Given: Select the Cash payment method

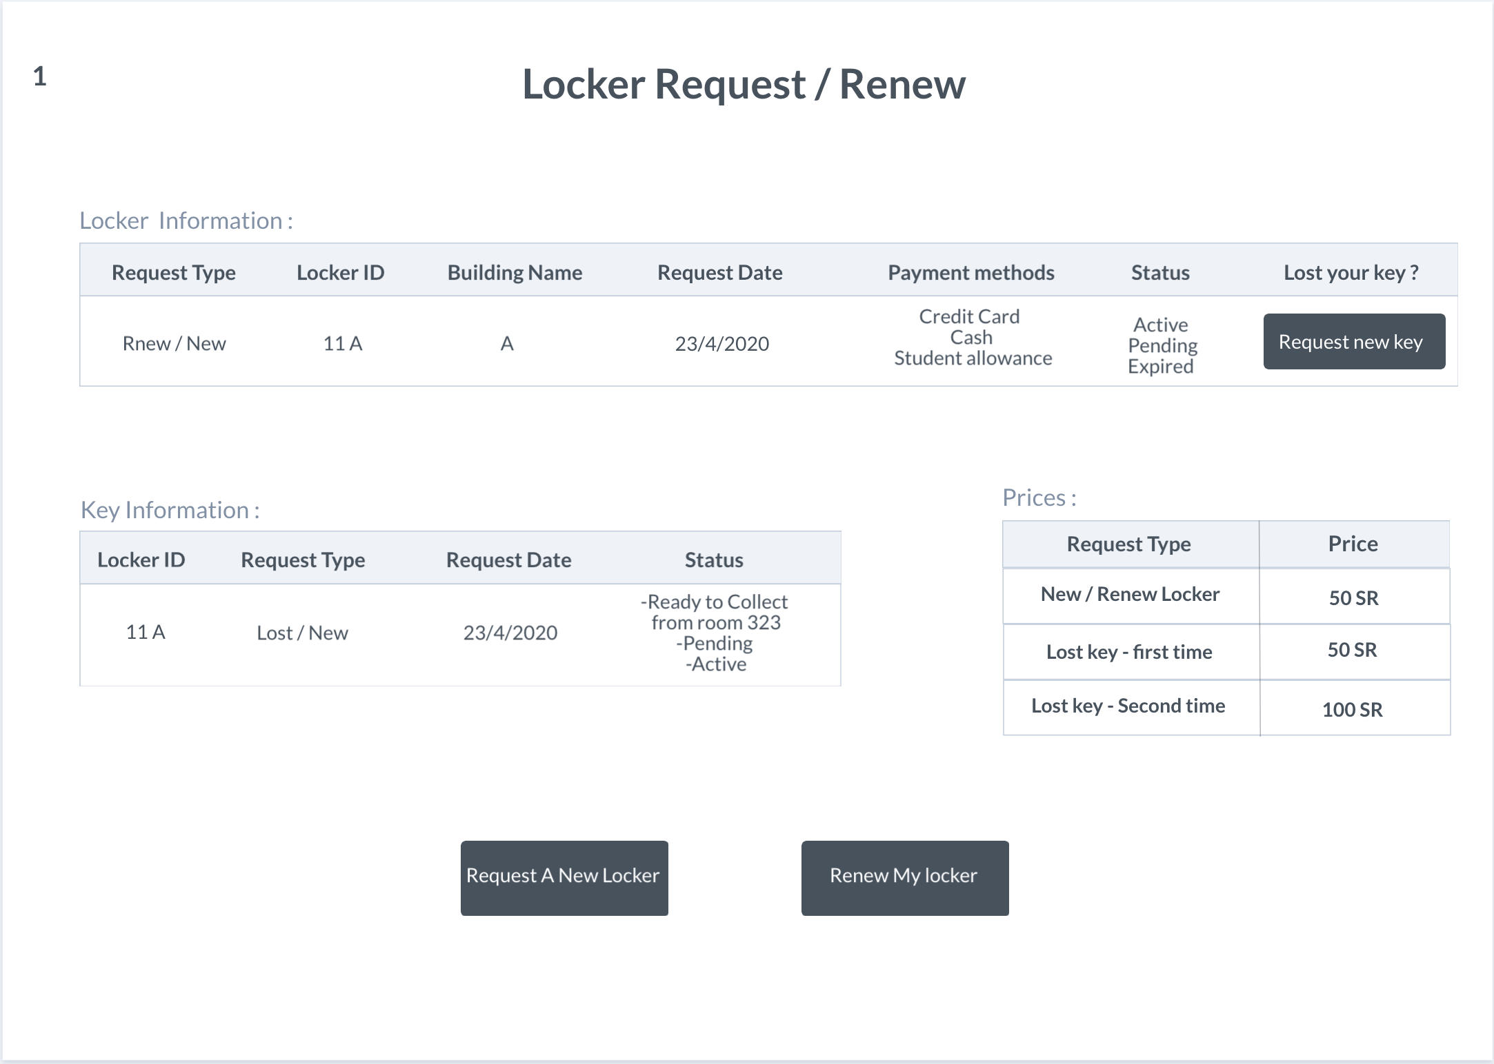Looking at the screenshot, I should tap(971, 337).
